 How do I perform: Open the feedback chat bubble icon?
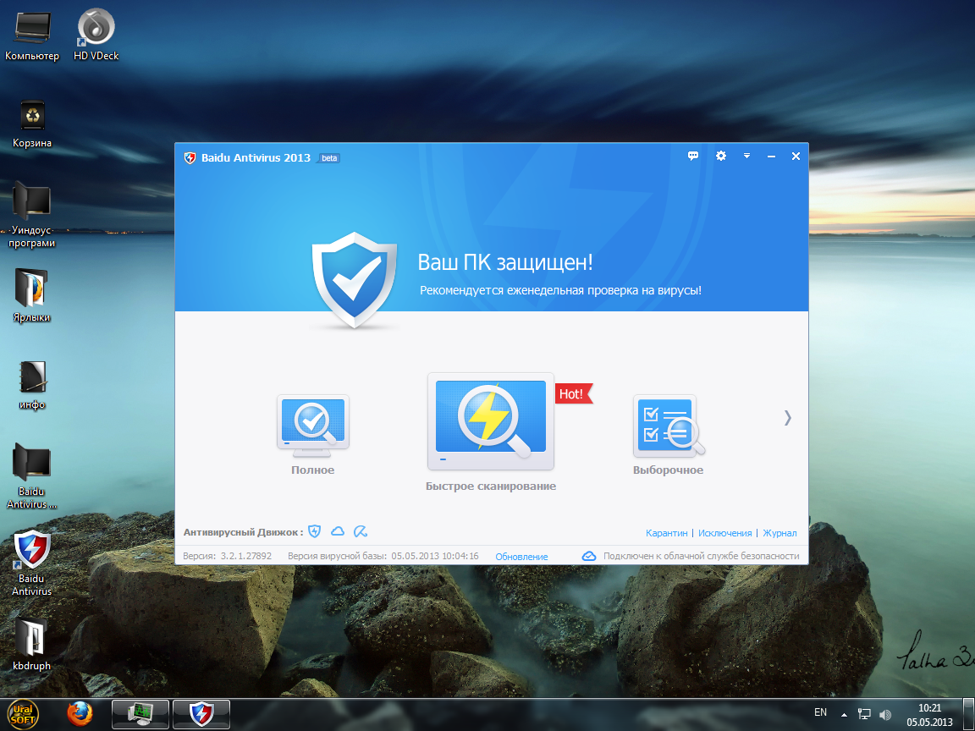pos(692,156)
